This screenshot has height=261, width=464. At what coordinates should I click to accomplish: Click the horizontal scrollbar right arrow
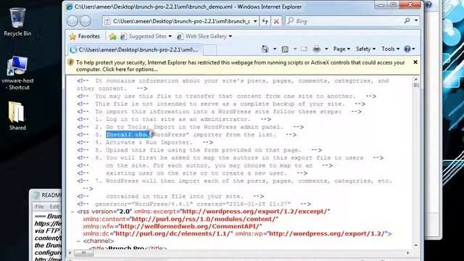tap(407, 253)
